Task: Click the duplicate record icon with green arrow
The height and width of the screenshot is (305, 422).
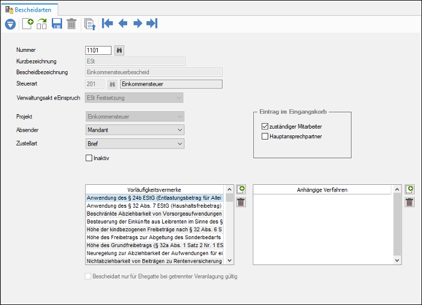Action: (x=42, y=24)
